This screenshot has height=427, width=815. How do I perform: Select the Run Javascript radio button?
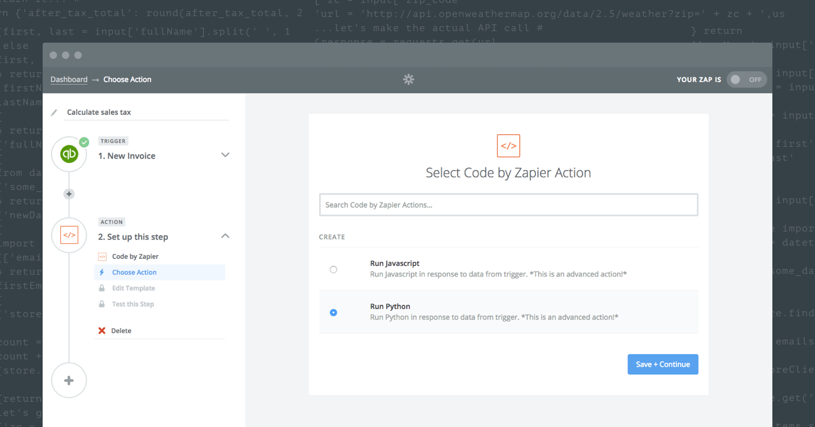(334, 270)
